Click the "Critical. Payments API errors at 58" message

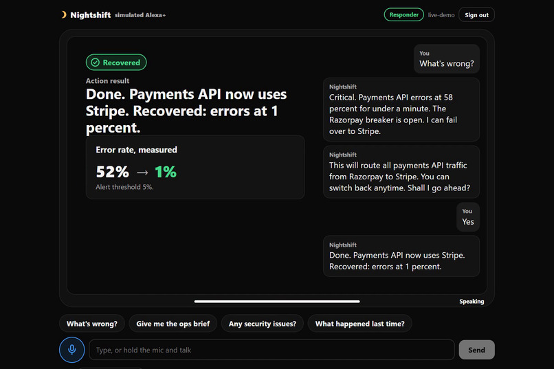[401, 109]
